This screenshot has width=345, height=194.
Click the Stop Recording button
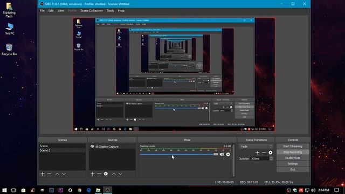[x=293, y=152]
